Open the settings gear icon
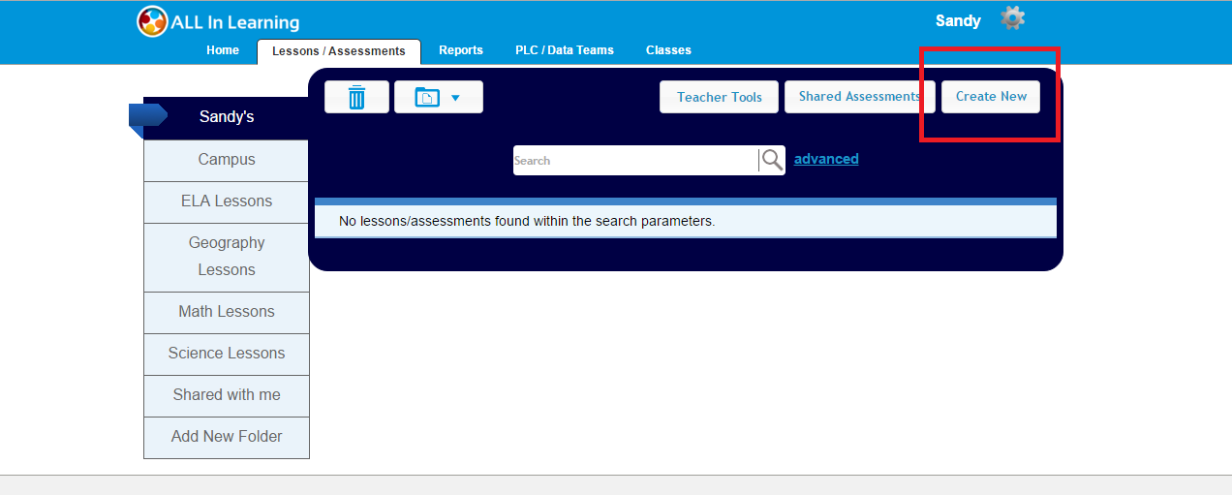 tap(1012, 18)
